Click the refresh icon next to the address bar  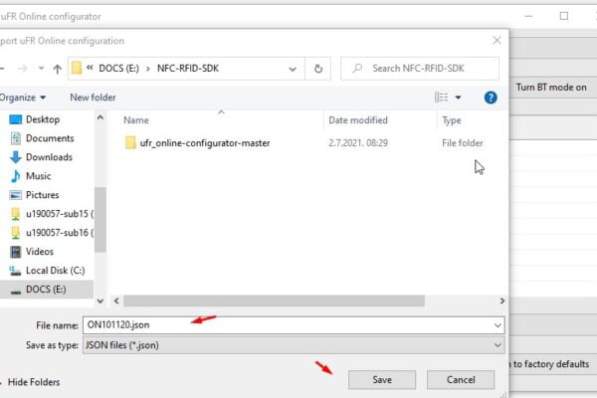point(318,69)
